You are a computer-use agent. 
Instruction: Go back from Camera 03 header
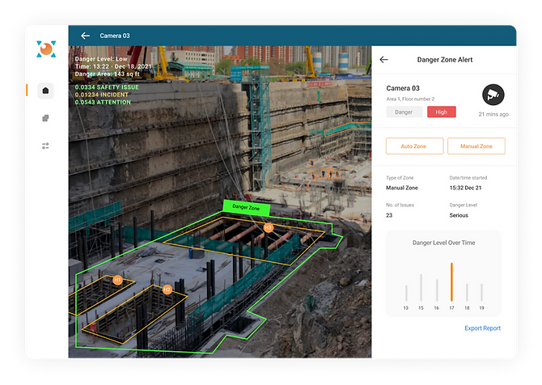coord(86,36)
